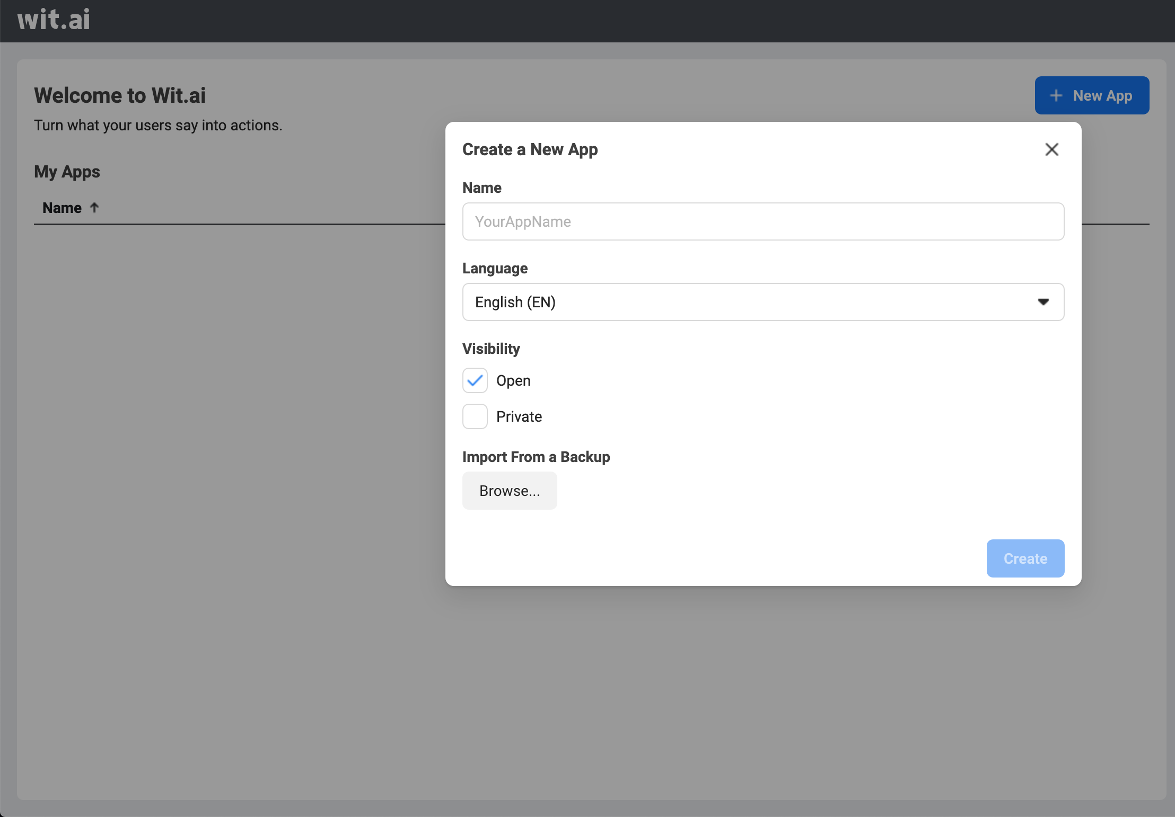The height and width of the screenshot is (817, 1175).
Task: Click the Import From a Backup label
Action: (x=536, y=457)
